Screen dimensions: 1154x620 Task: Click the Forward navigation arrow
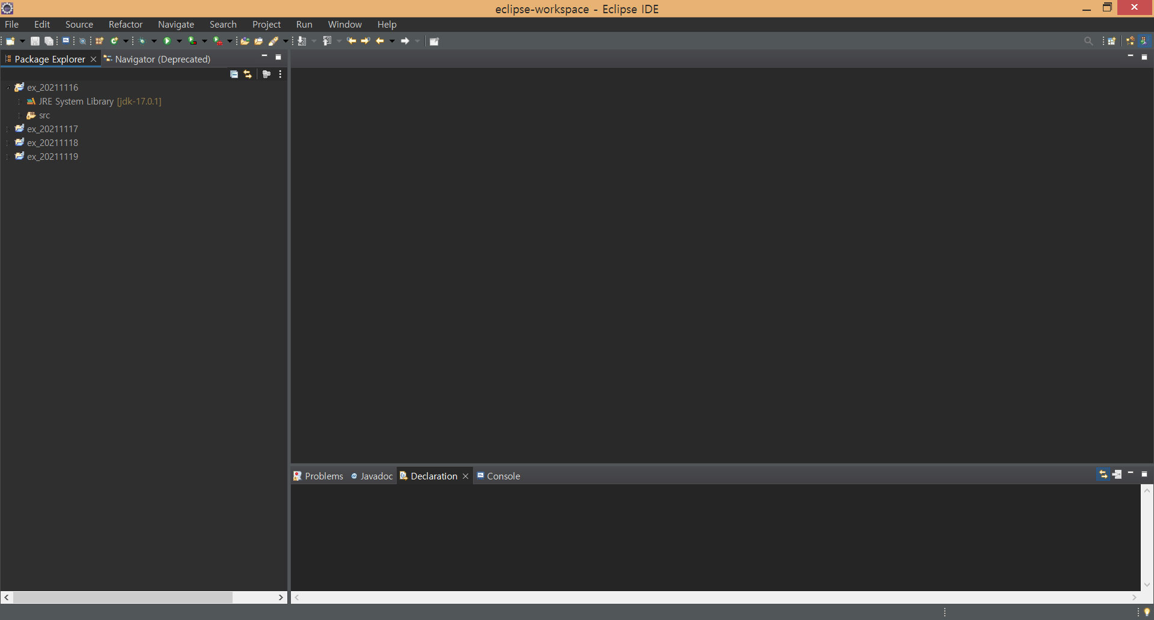click(405, 41)
